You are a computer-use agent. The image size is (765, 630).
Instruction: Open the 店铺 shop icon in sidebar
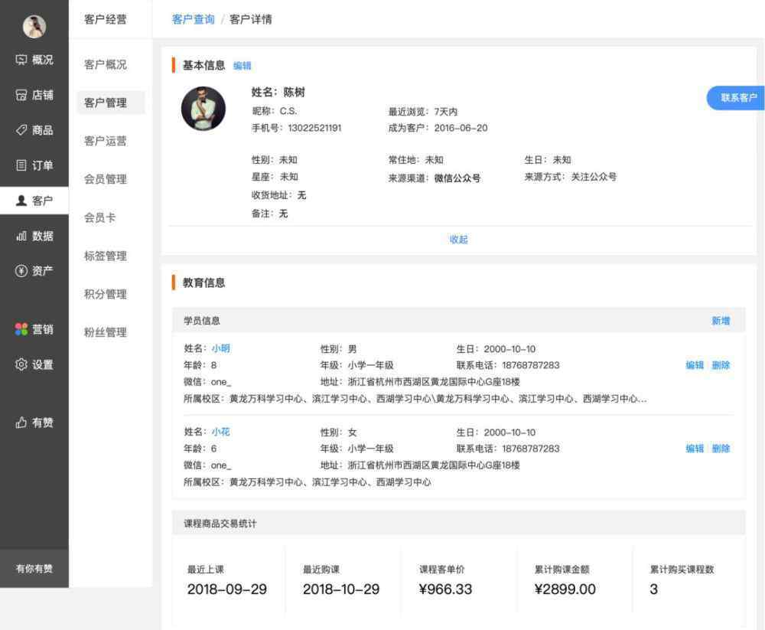(x=21, y=95)
